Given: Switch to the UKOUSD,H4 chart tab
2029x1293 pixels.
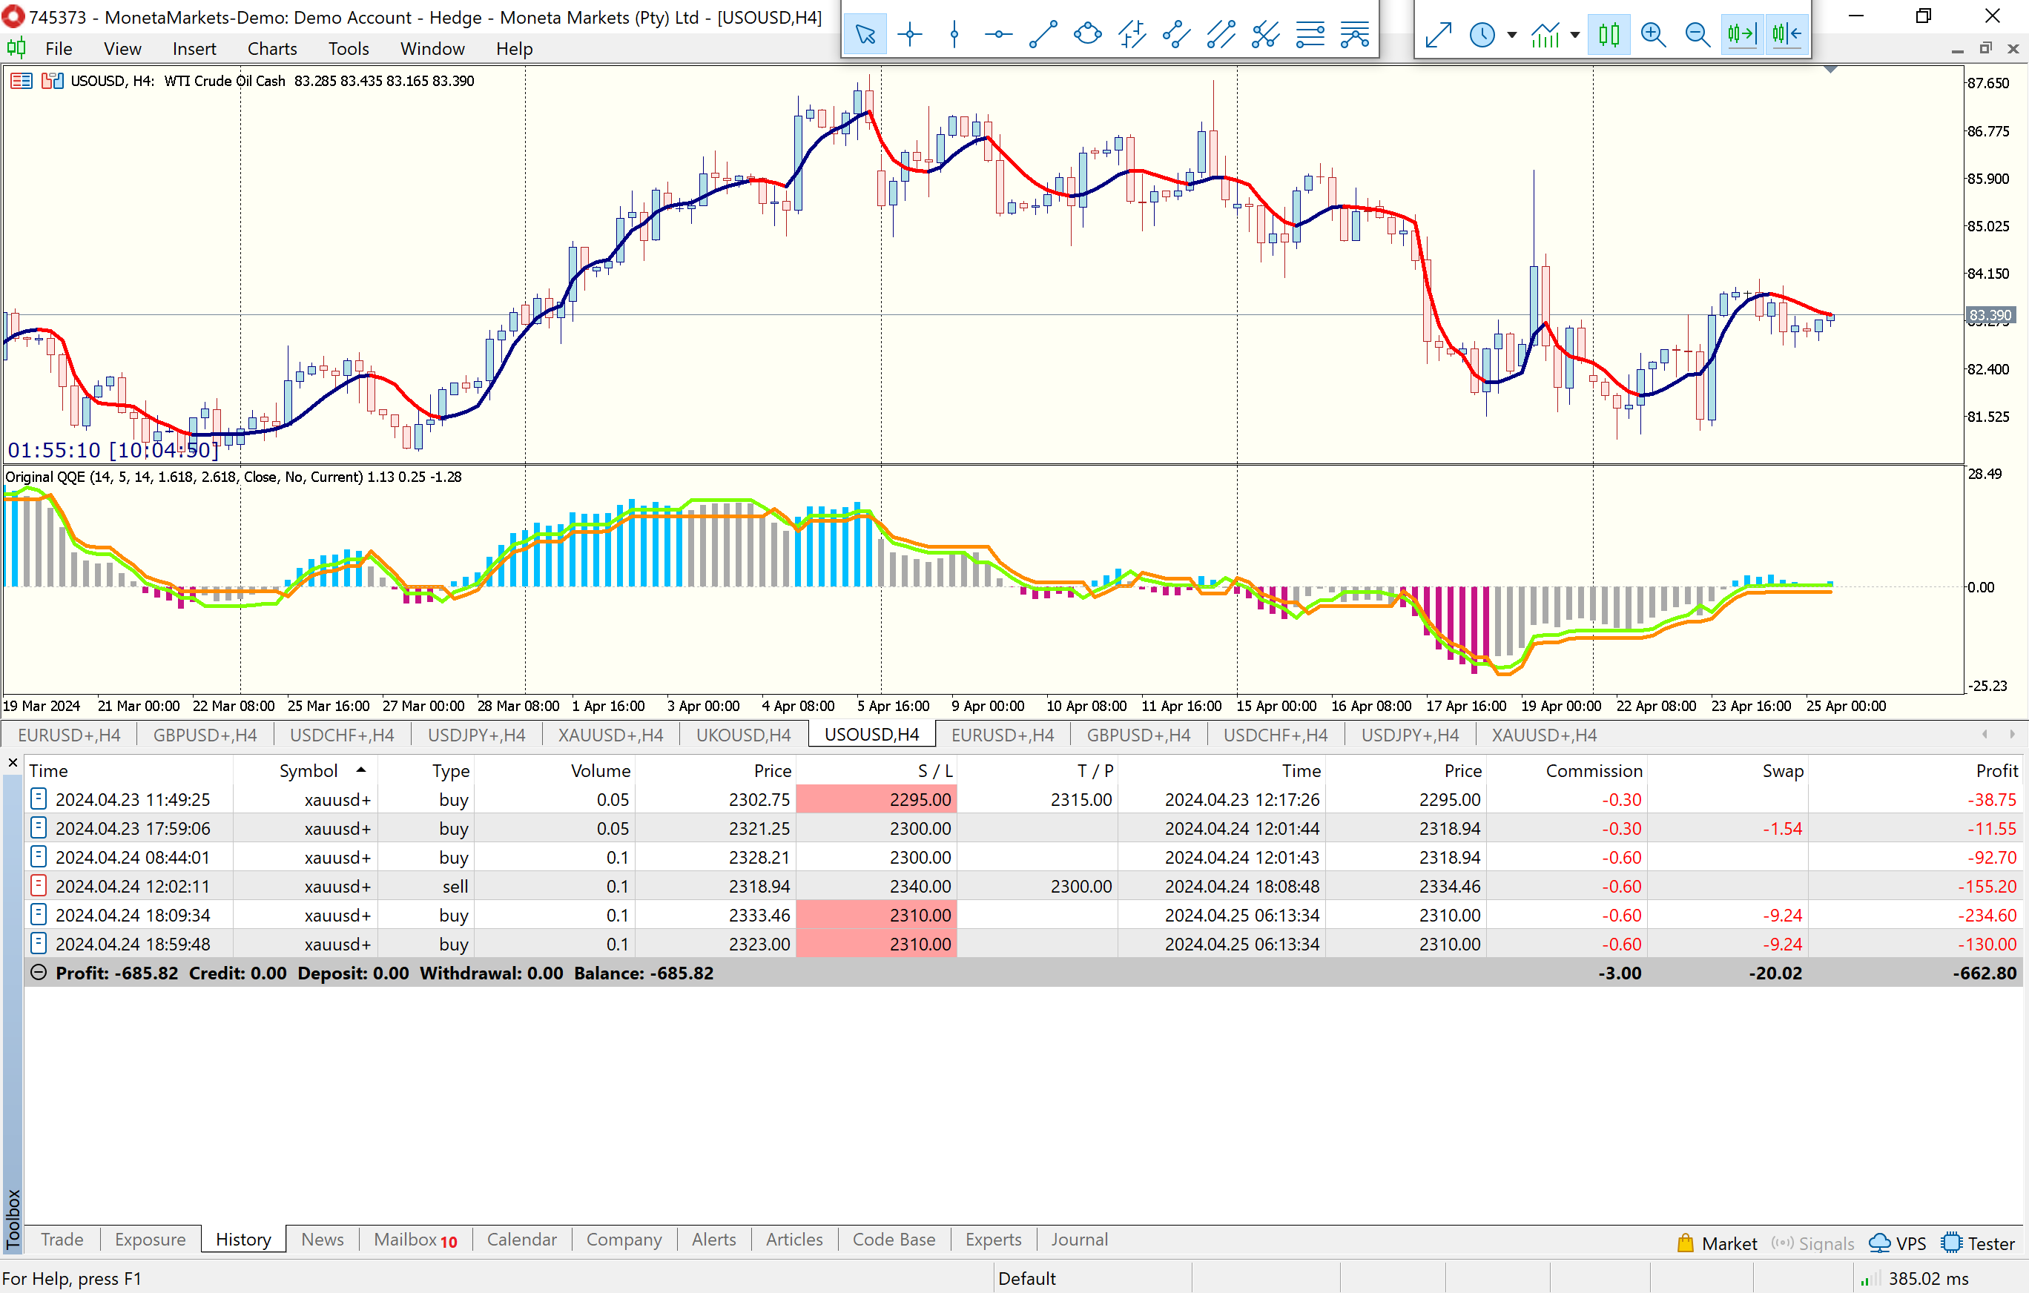Looking at the screenshot, I should (743, 735).
